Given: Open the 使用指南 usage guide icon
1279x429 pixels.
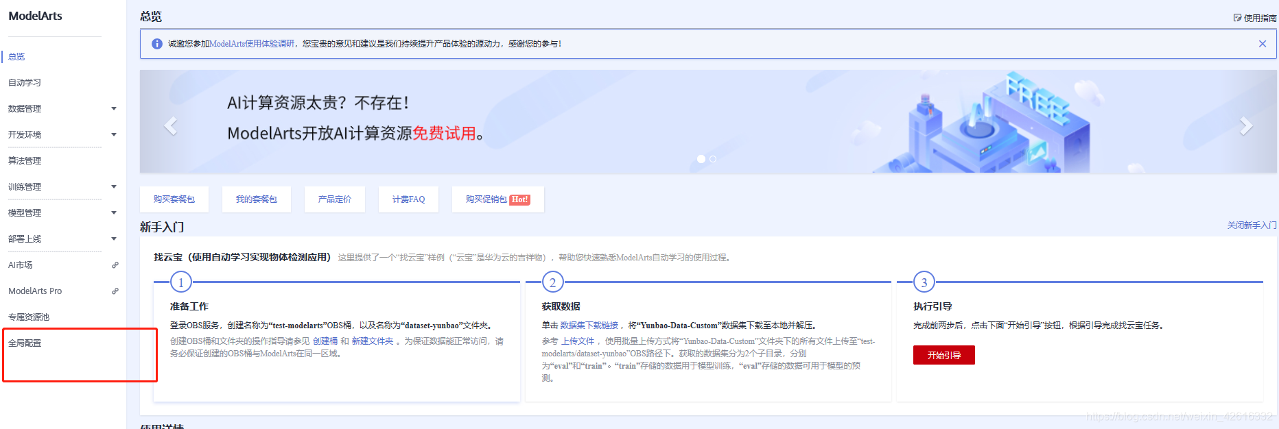Looking at the screenshot, I should (1238, 18).
